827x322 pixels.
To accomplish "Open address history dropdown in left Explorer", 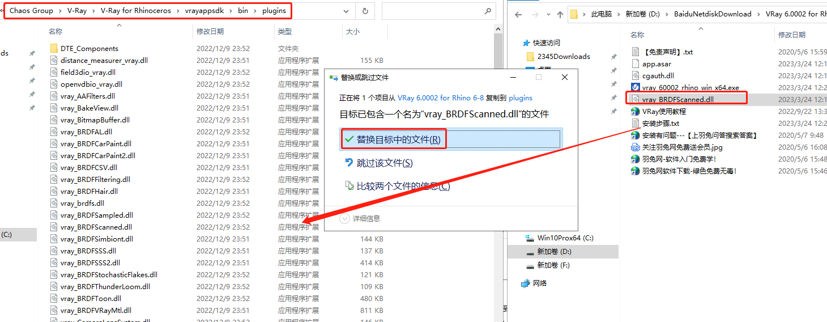I will pyautogui.click(x=346, y=11).
